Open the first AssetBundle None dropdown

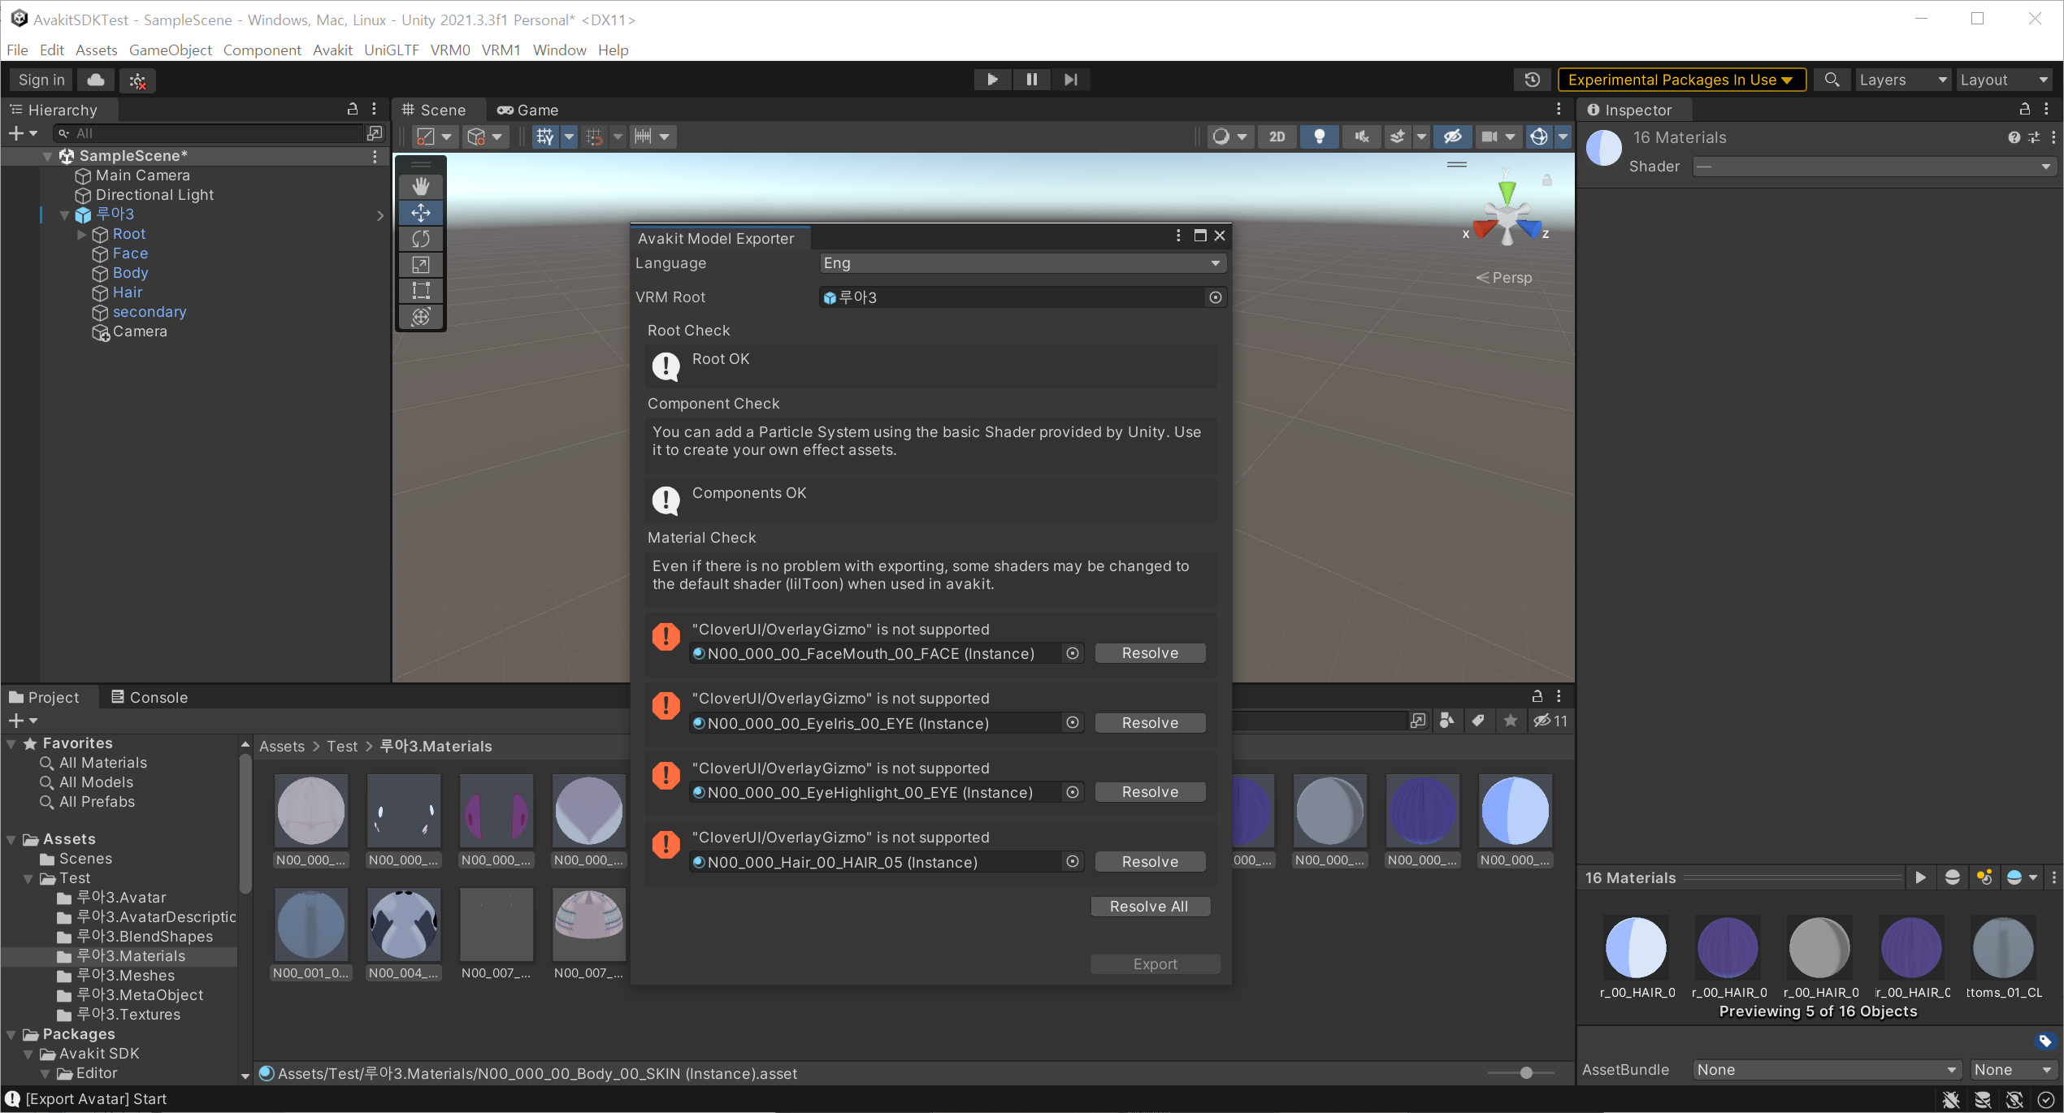(1827, 1070)
